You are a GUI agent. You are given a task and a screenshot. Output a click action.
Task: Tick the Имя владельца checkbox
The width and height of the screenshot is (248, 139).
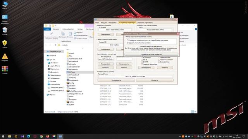(159, 58)
